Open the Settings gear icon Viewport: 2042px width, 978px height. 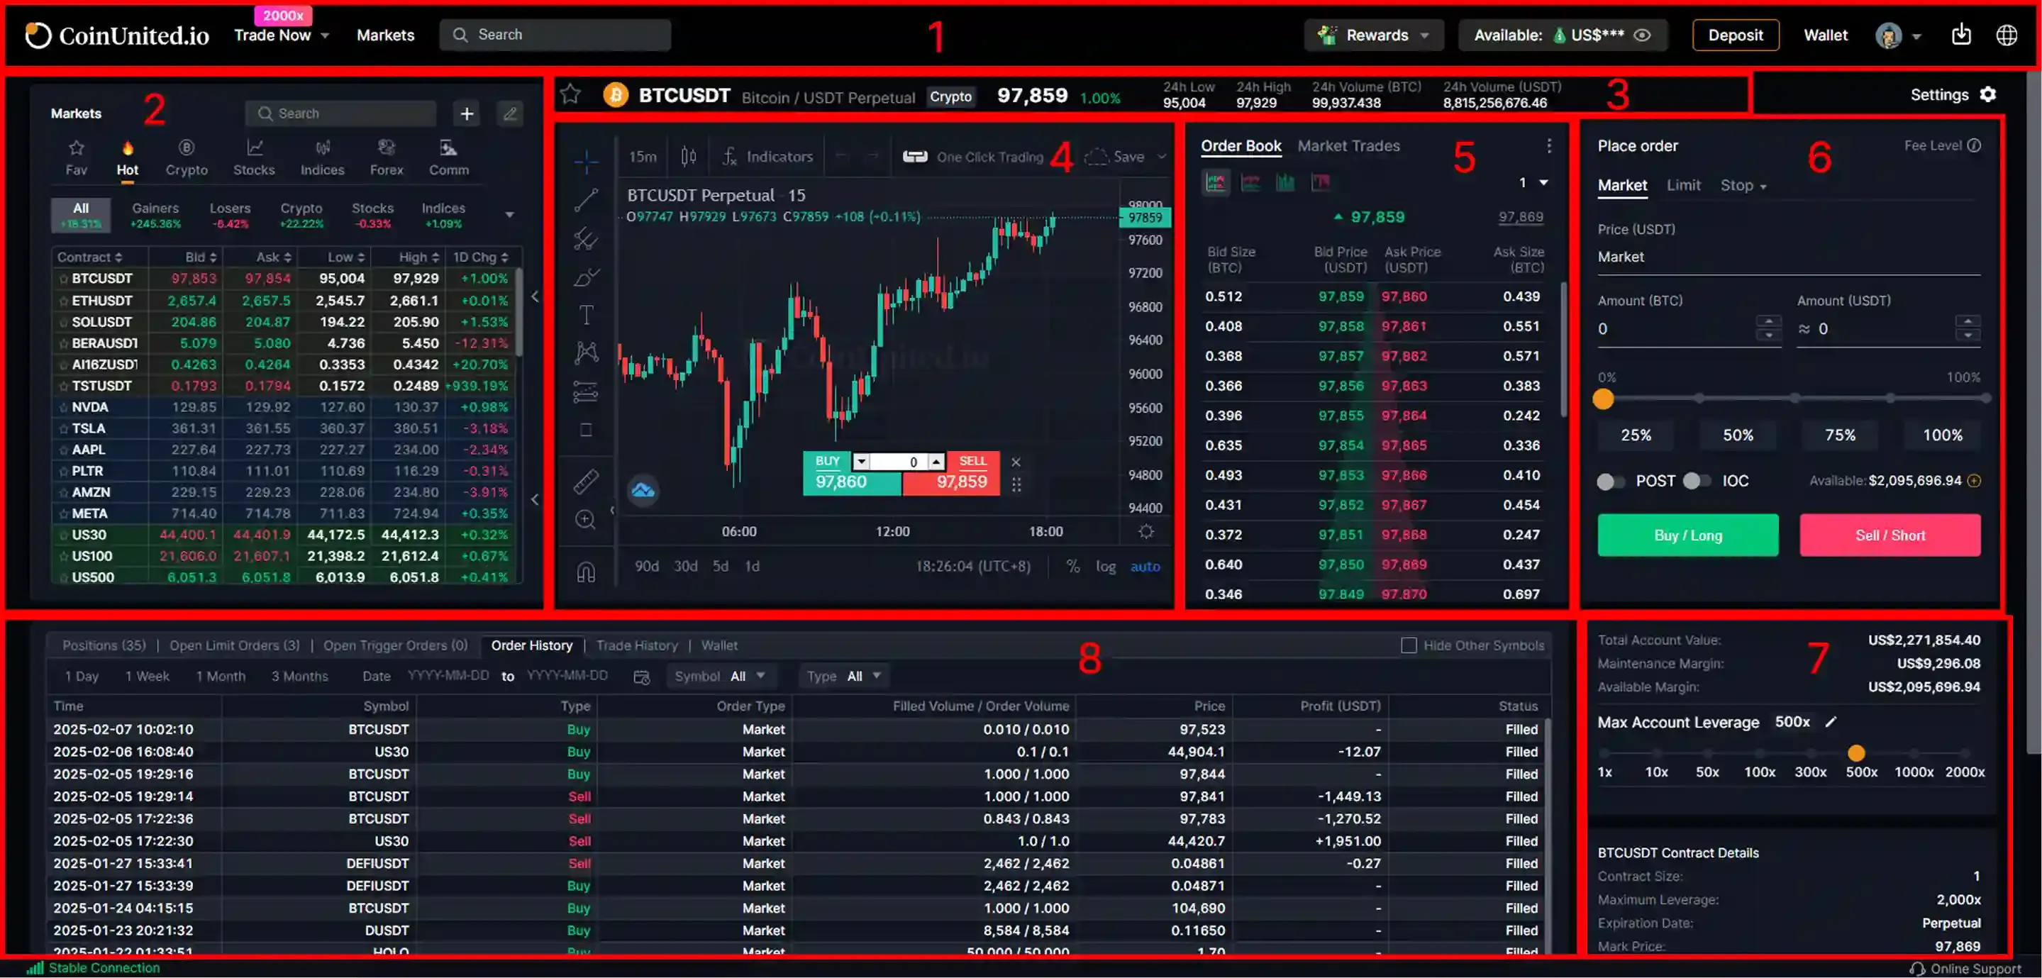[x=1988, y=94]
